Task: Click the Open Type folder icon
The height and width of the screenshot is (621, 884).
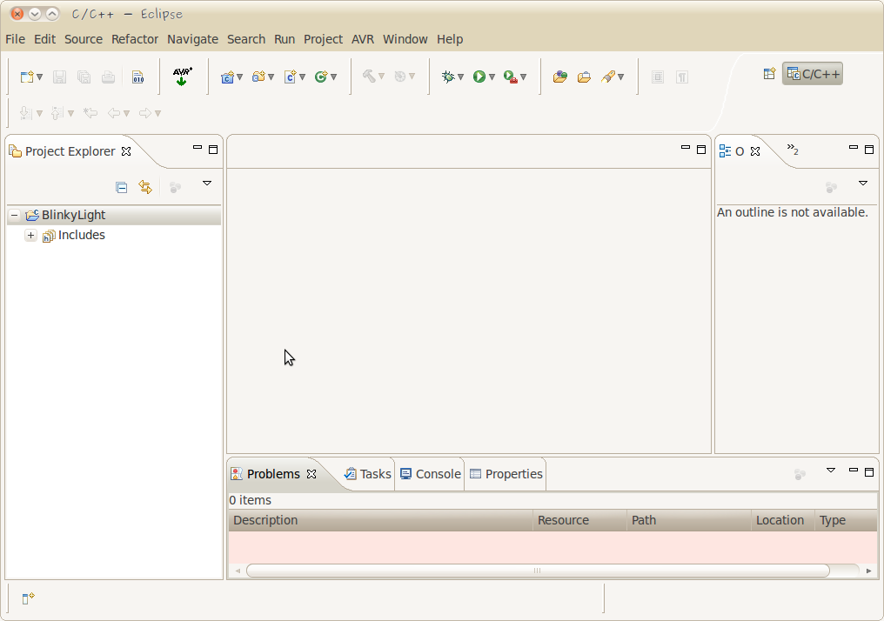Action: click(584, 77)
